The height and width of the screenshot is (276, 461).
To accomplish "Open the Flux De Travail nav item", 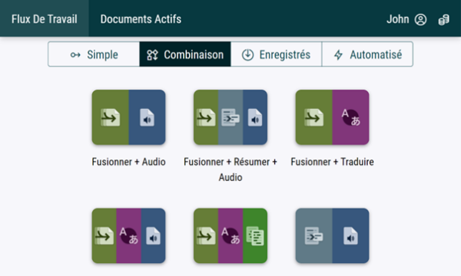I will coord(44,18).
